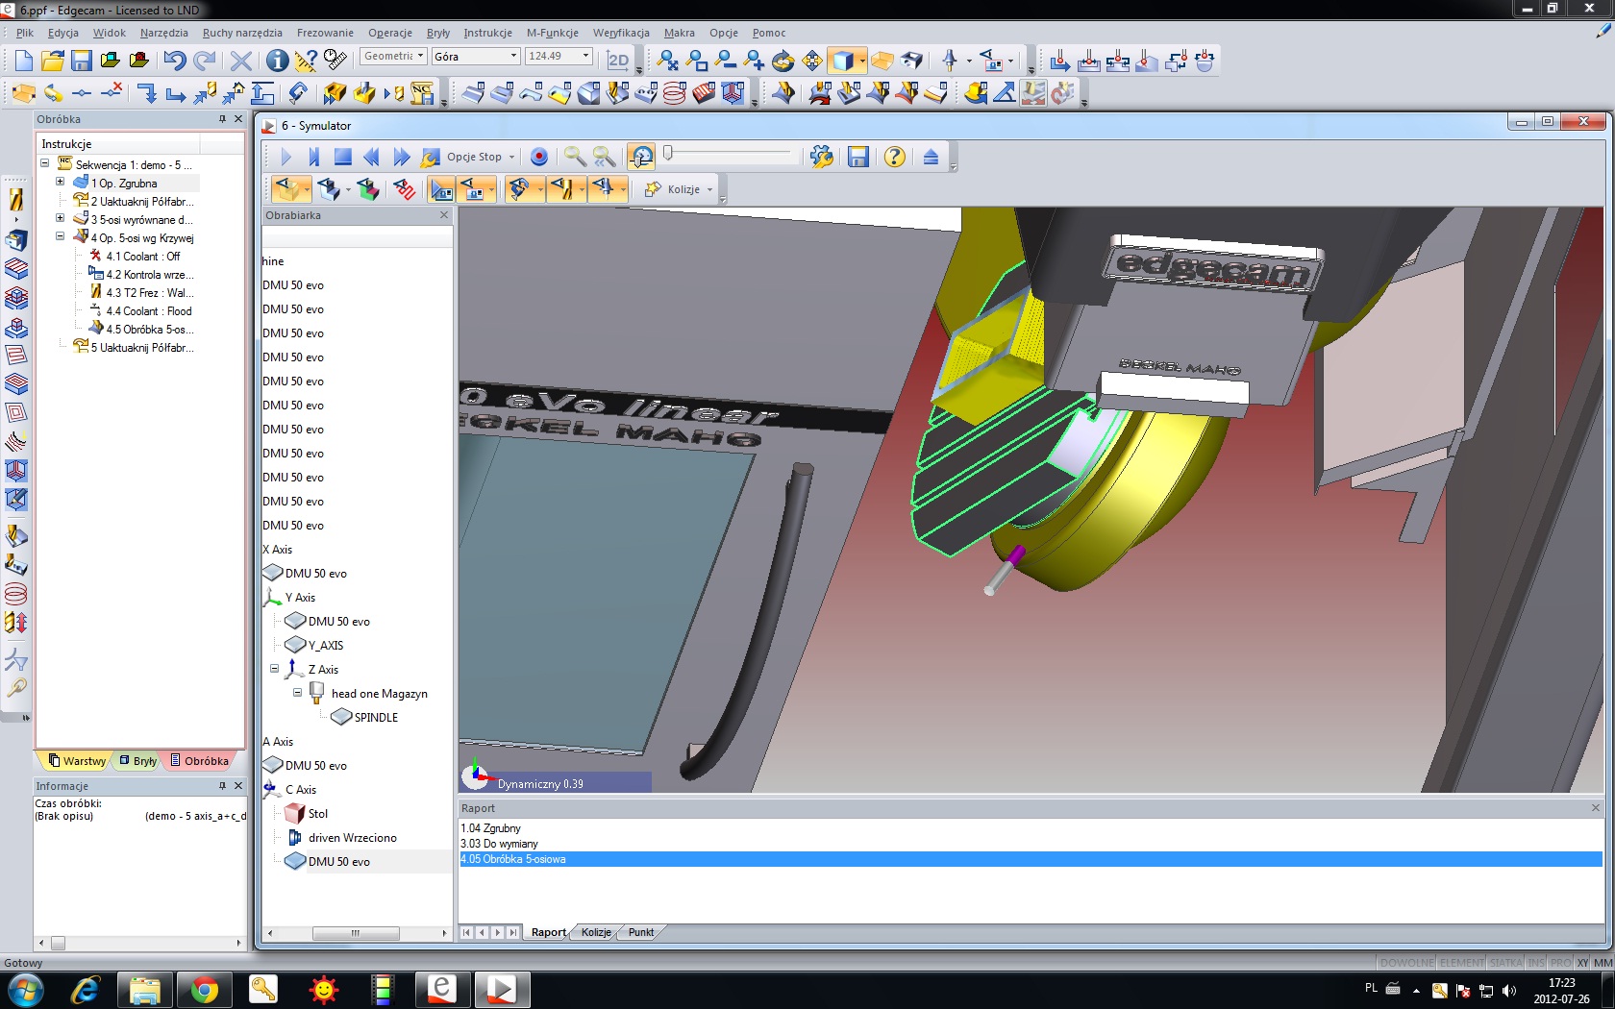
Task: Toggle the simulation speed clock button
Action: pos(641,157)
